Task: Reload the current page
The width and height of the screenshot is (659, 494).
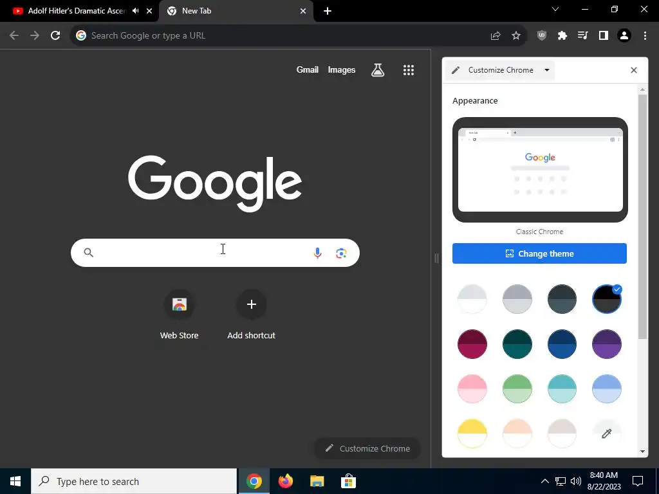Action: [55, 35]
